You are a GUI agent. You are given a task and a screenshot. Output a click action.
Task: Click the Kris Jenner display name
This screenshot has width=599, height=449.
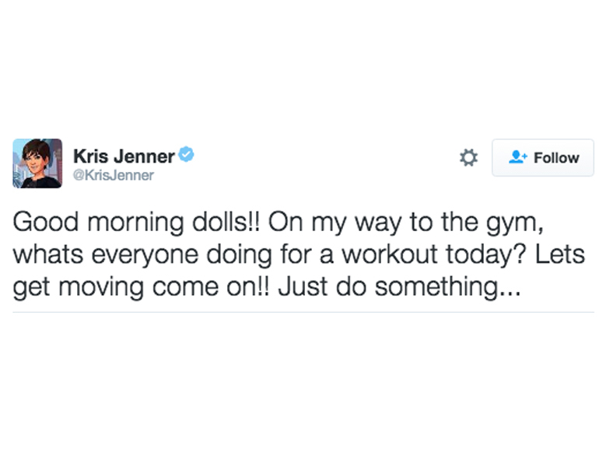(123, 156)
